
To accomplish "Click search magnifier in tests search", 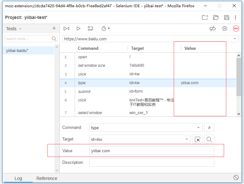I will [54, 39].
